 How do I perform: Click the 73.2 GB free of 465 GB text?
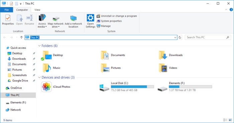point(124,90)
